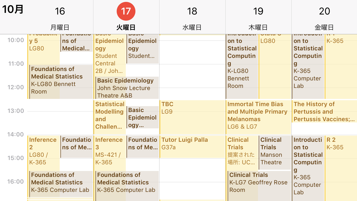This screenshot has width=357, height=201.
Task: Open the R 2 event on Friday
Action: pos(340,166)
